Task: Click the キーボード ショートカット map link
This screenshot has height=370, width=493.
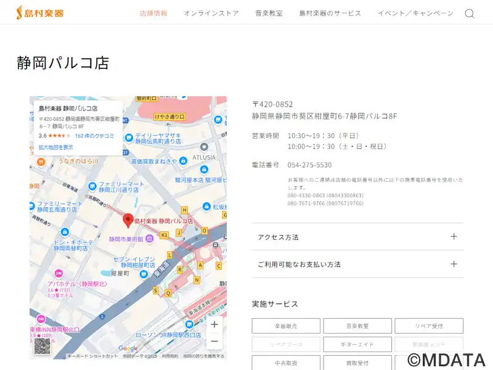Action: (92, 356)
